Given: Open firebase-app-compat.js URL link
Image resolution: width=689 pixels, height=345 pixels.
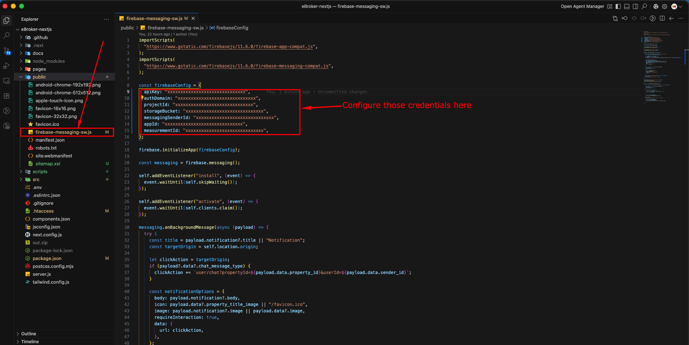Looking at the screenshot, I should (x=230, y=47).
